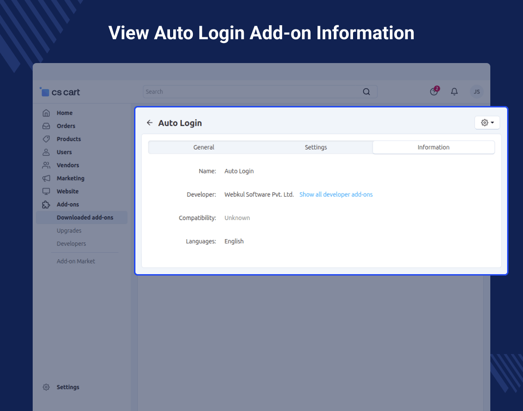Open the Developers submenu item
The image size is (523, 411).
(71, 243)
